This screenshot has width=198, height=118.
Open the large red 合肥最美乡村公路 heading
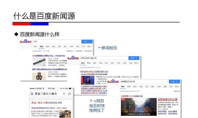coord(167,99)
